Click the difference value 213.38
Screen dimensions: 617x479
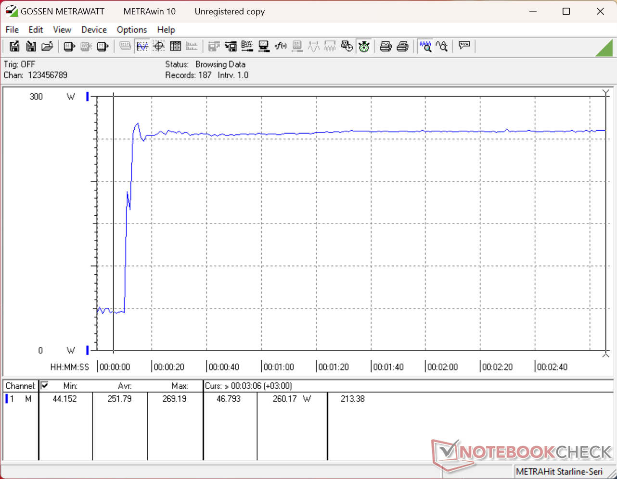coord(353,399)
